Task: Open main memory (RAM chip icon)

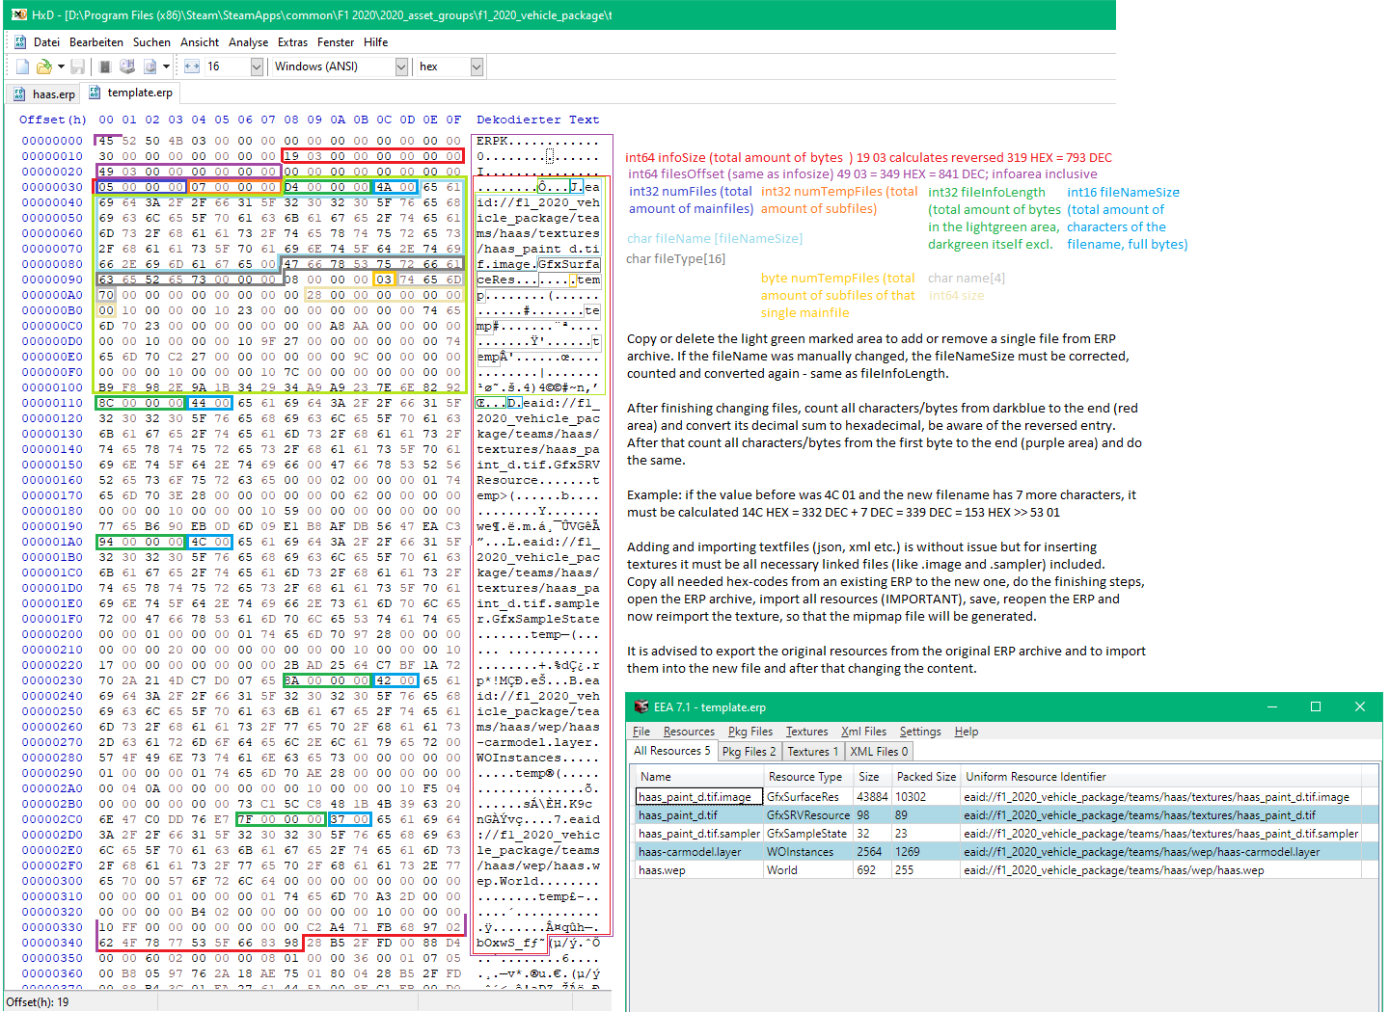Action: point(105,67)
